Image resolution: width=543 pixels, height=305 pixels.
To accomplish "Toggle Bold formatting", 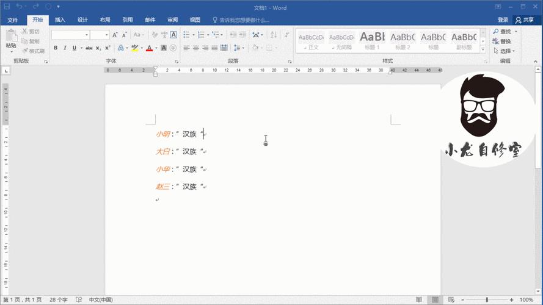I will [x=56, y=48].
